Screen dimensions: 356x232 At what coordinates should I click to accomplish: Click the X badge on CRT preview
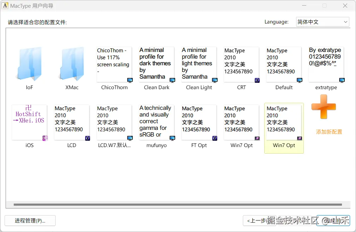point(257,80)
